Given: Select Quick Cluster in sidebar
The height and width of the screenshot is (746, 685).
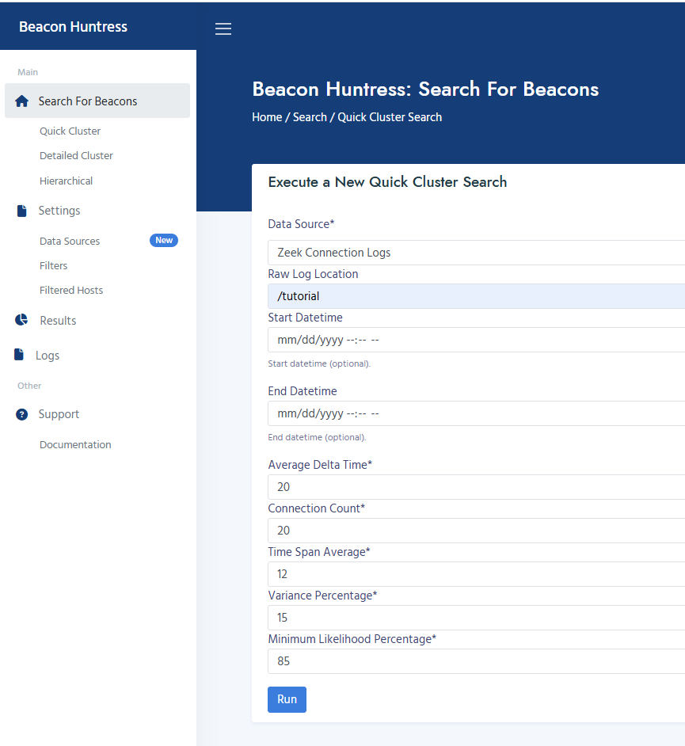Looking at the screenshot, I should pos(70,131).
